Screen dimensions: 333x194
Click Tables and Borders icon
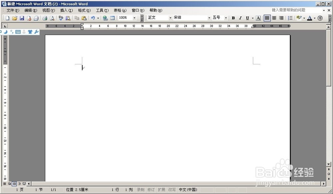pos(113,18)
